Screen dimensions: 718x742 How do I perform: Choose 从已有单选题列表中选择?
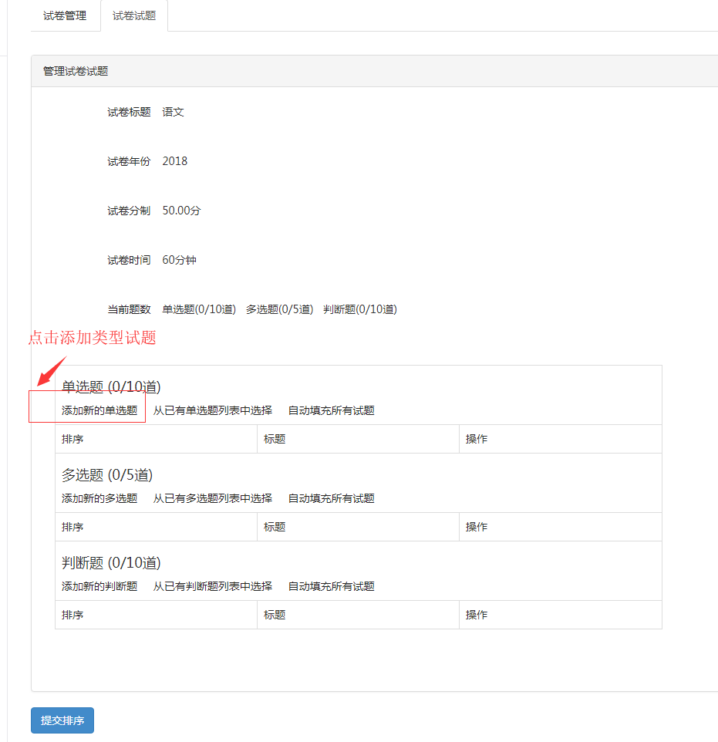click(x=213, y=410)
